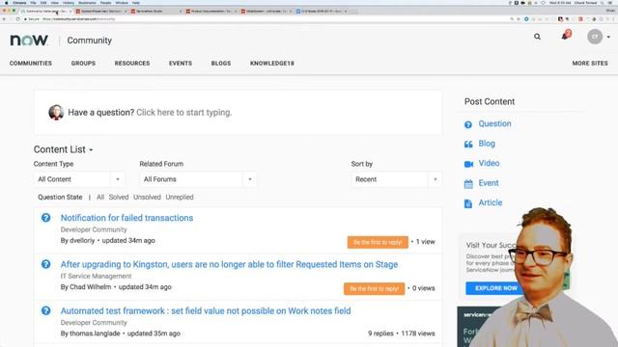This screenshot has height=347, width=618.
Task: Open the KNOWLEDGE18 navigation item
Action: (x=272, y=63)
